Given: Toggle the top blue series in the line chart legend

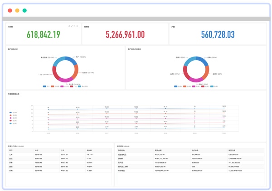Looking at the screenshot, I should [x=13, y=112].
